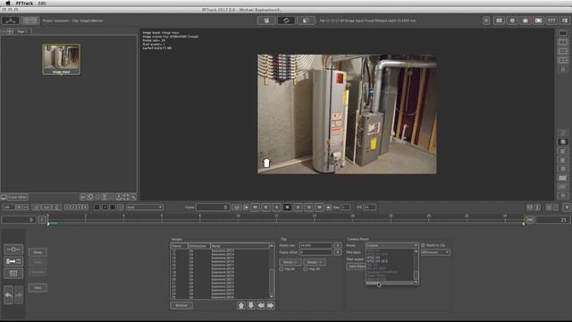Toggle the red channel swatch
This screenshot has height=322, width=572.
97,207
